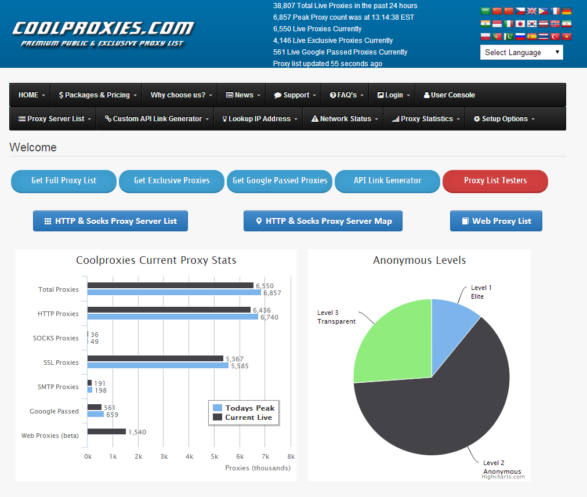This screenshot has width=587, height=497.
Task: Click the Czech Republic flag
Action: click(x=520, y=11)
